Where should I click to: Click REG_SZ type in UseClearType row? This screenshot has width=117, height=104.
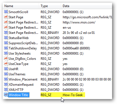click(x=46, y=64)
